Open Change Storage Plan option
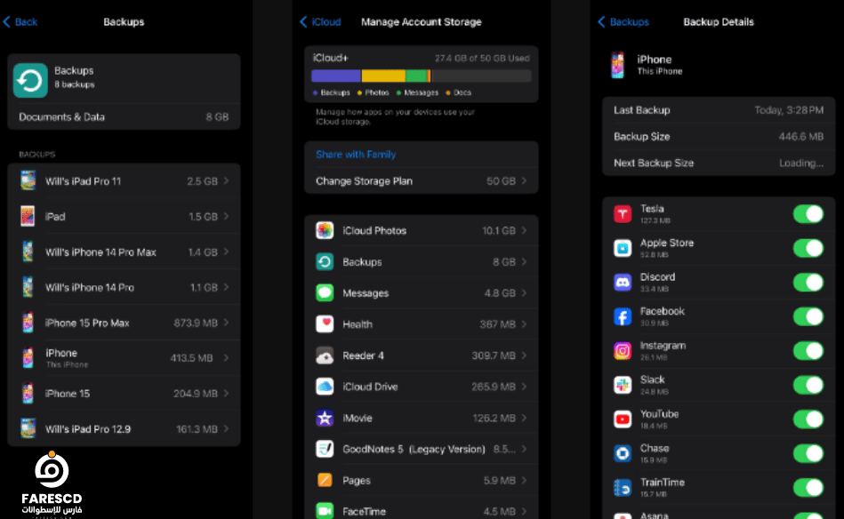 (421, 180)
